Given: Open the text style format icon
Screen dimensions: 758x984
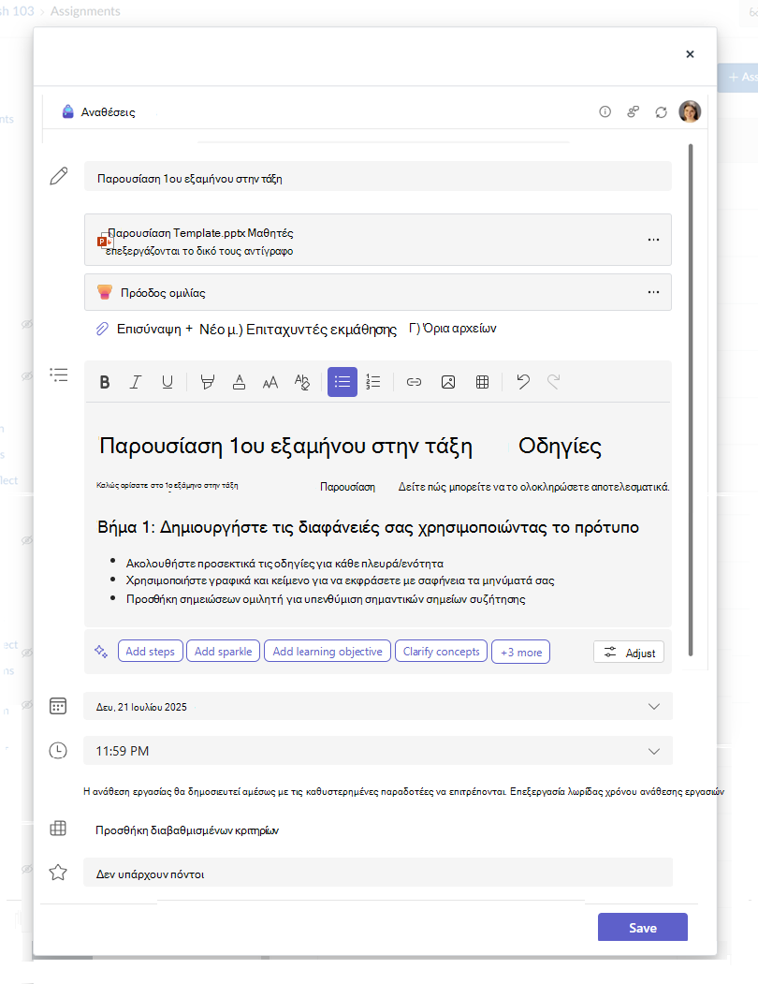Looking at the screenshot, I should click(302, 382).
